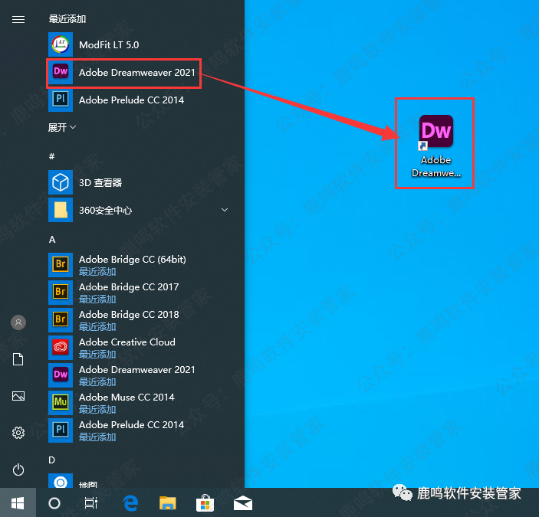The height and width of the screenshot is (517, 539).
Task: Open Cortana circle on taskbar
Action: point(54,503)
